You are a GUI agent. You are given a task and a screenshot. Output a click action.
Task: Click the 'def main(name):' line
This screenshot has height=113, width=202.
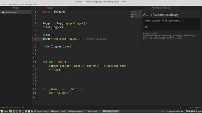click(x=54, y=62)
